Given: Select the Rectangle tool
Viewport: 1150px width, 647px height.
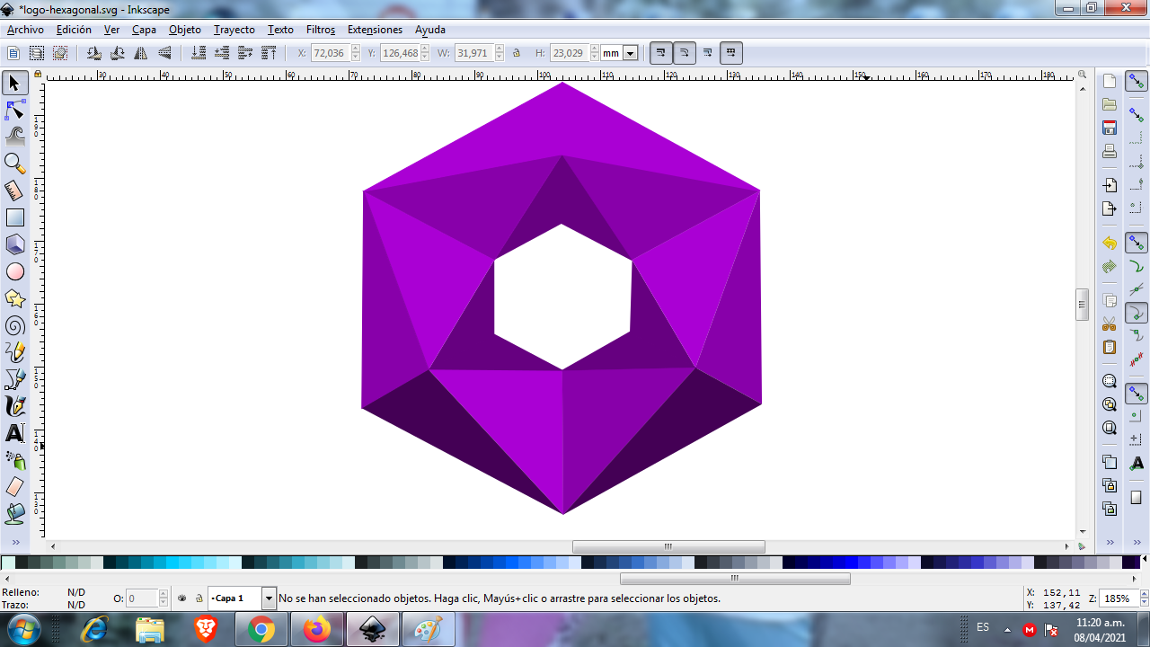Looking at the screenshot, I should click(x=14, y=217).
